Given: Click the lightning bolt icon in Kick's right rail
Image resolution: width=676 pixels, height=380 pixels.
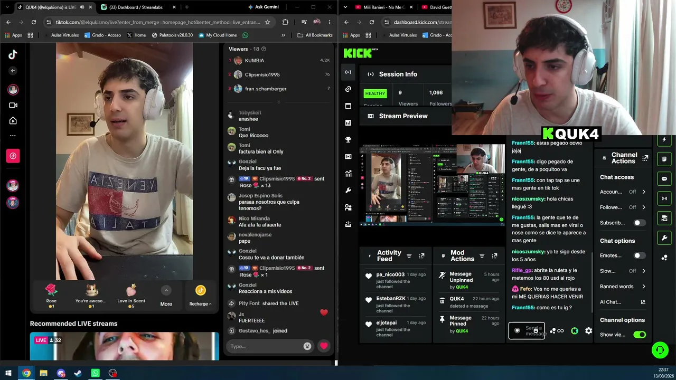Looking at the screenshot, I should pyautogui.click(x=664, y=140).
